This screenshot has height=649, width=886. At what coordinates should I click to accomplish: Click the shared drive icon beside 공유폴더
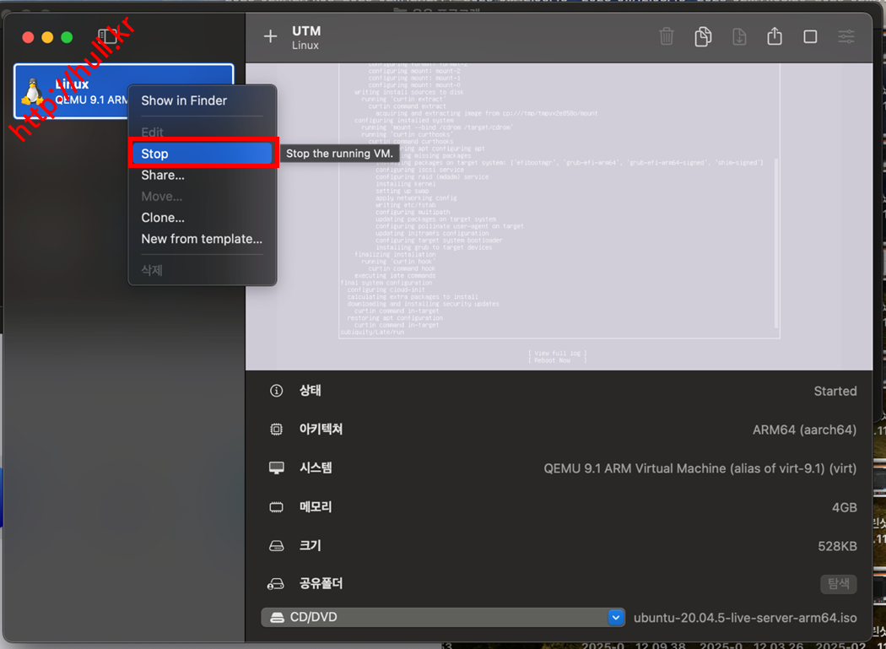[x=275, y=584]
